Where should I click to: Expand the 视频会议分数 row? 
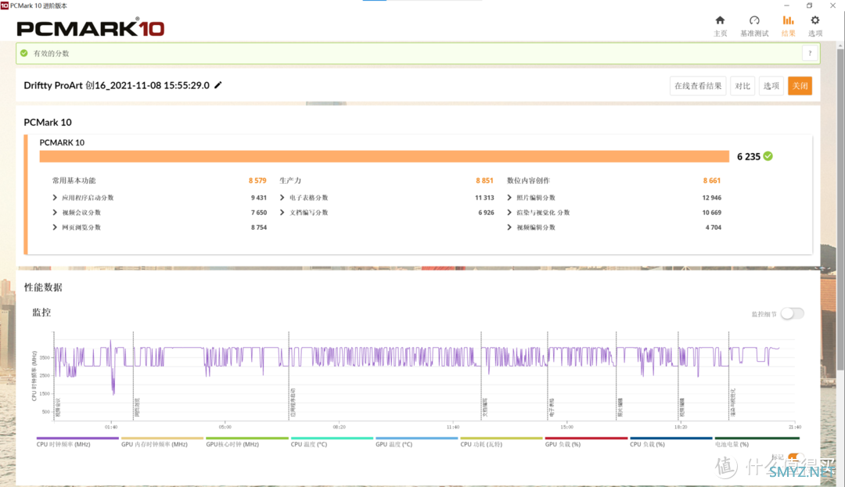55,213
